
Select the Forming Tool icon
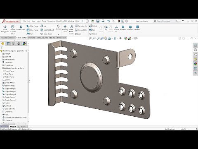[65, 29]
